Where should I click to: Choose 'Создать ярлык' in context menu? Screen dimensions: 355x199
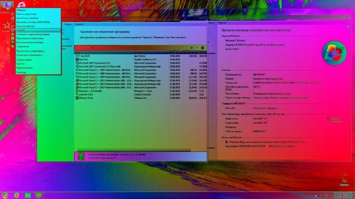tap(38, 60)
